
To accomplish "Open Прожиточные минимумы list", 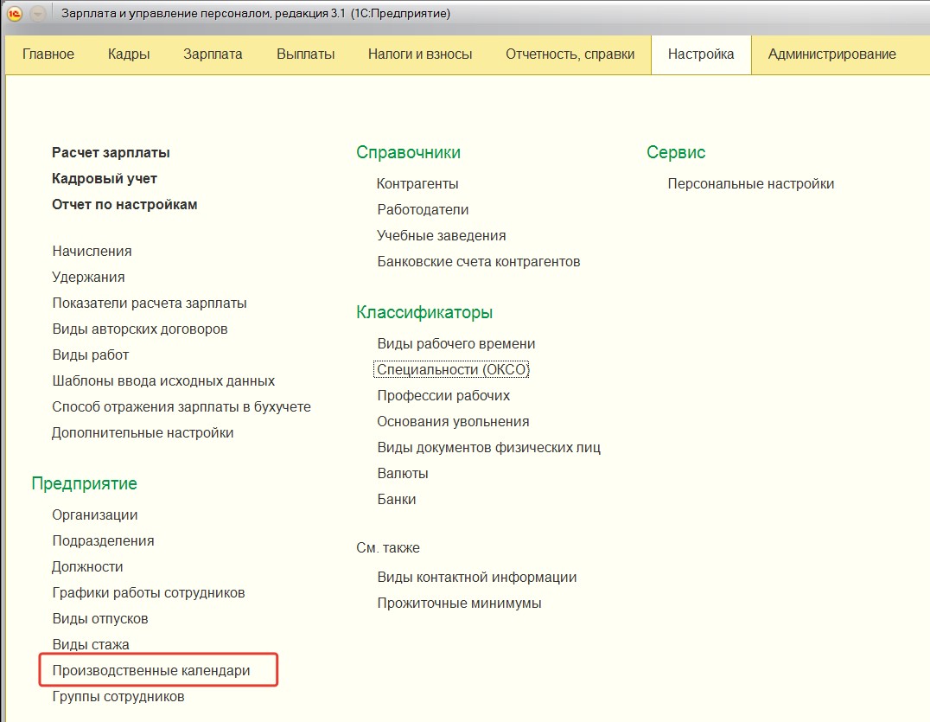I will (x=459, y=604).
